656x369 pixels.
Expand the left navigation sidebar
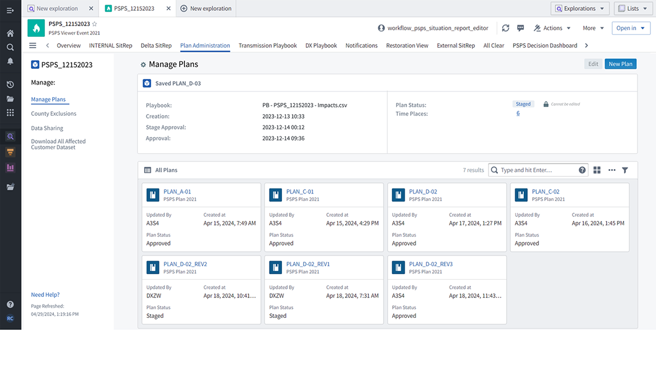tap(10, 10)
